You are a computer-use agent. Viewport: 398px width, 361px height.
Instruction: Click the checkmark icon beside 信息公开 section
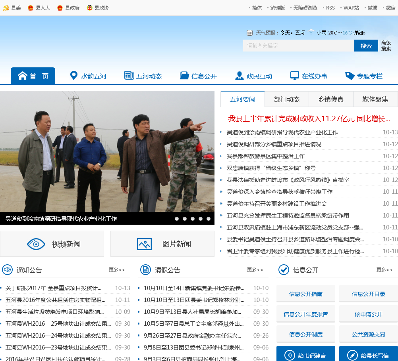coord(284,269)
